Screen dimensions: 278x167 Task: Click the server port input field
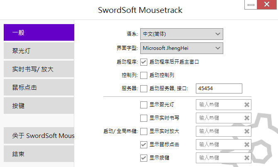(x=219, y=88)
